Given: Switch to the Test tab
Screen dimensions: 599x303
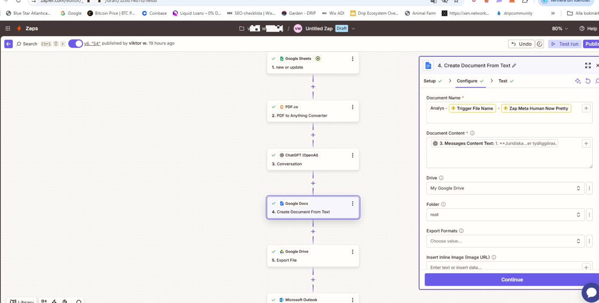Looking at the screenshot, I should [x=503, y=81].
